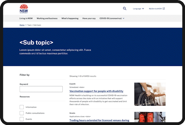Image resolution: width=185 pixels, height=125 pixels.
Task: Open the Living in NSW menu
Action: coord(26,18)
